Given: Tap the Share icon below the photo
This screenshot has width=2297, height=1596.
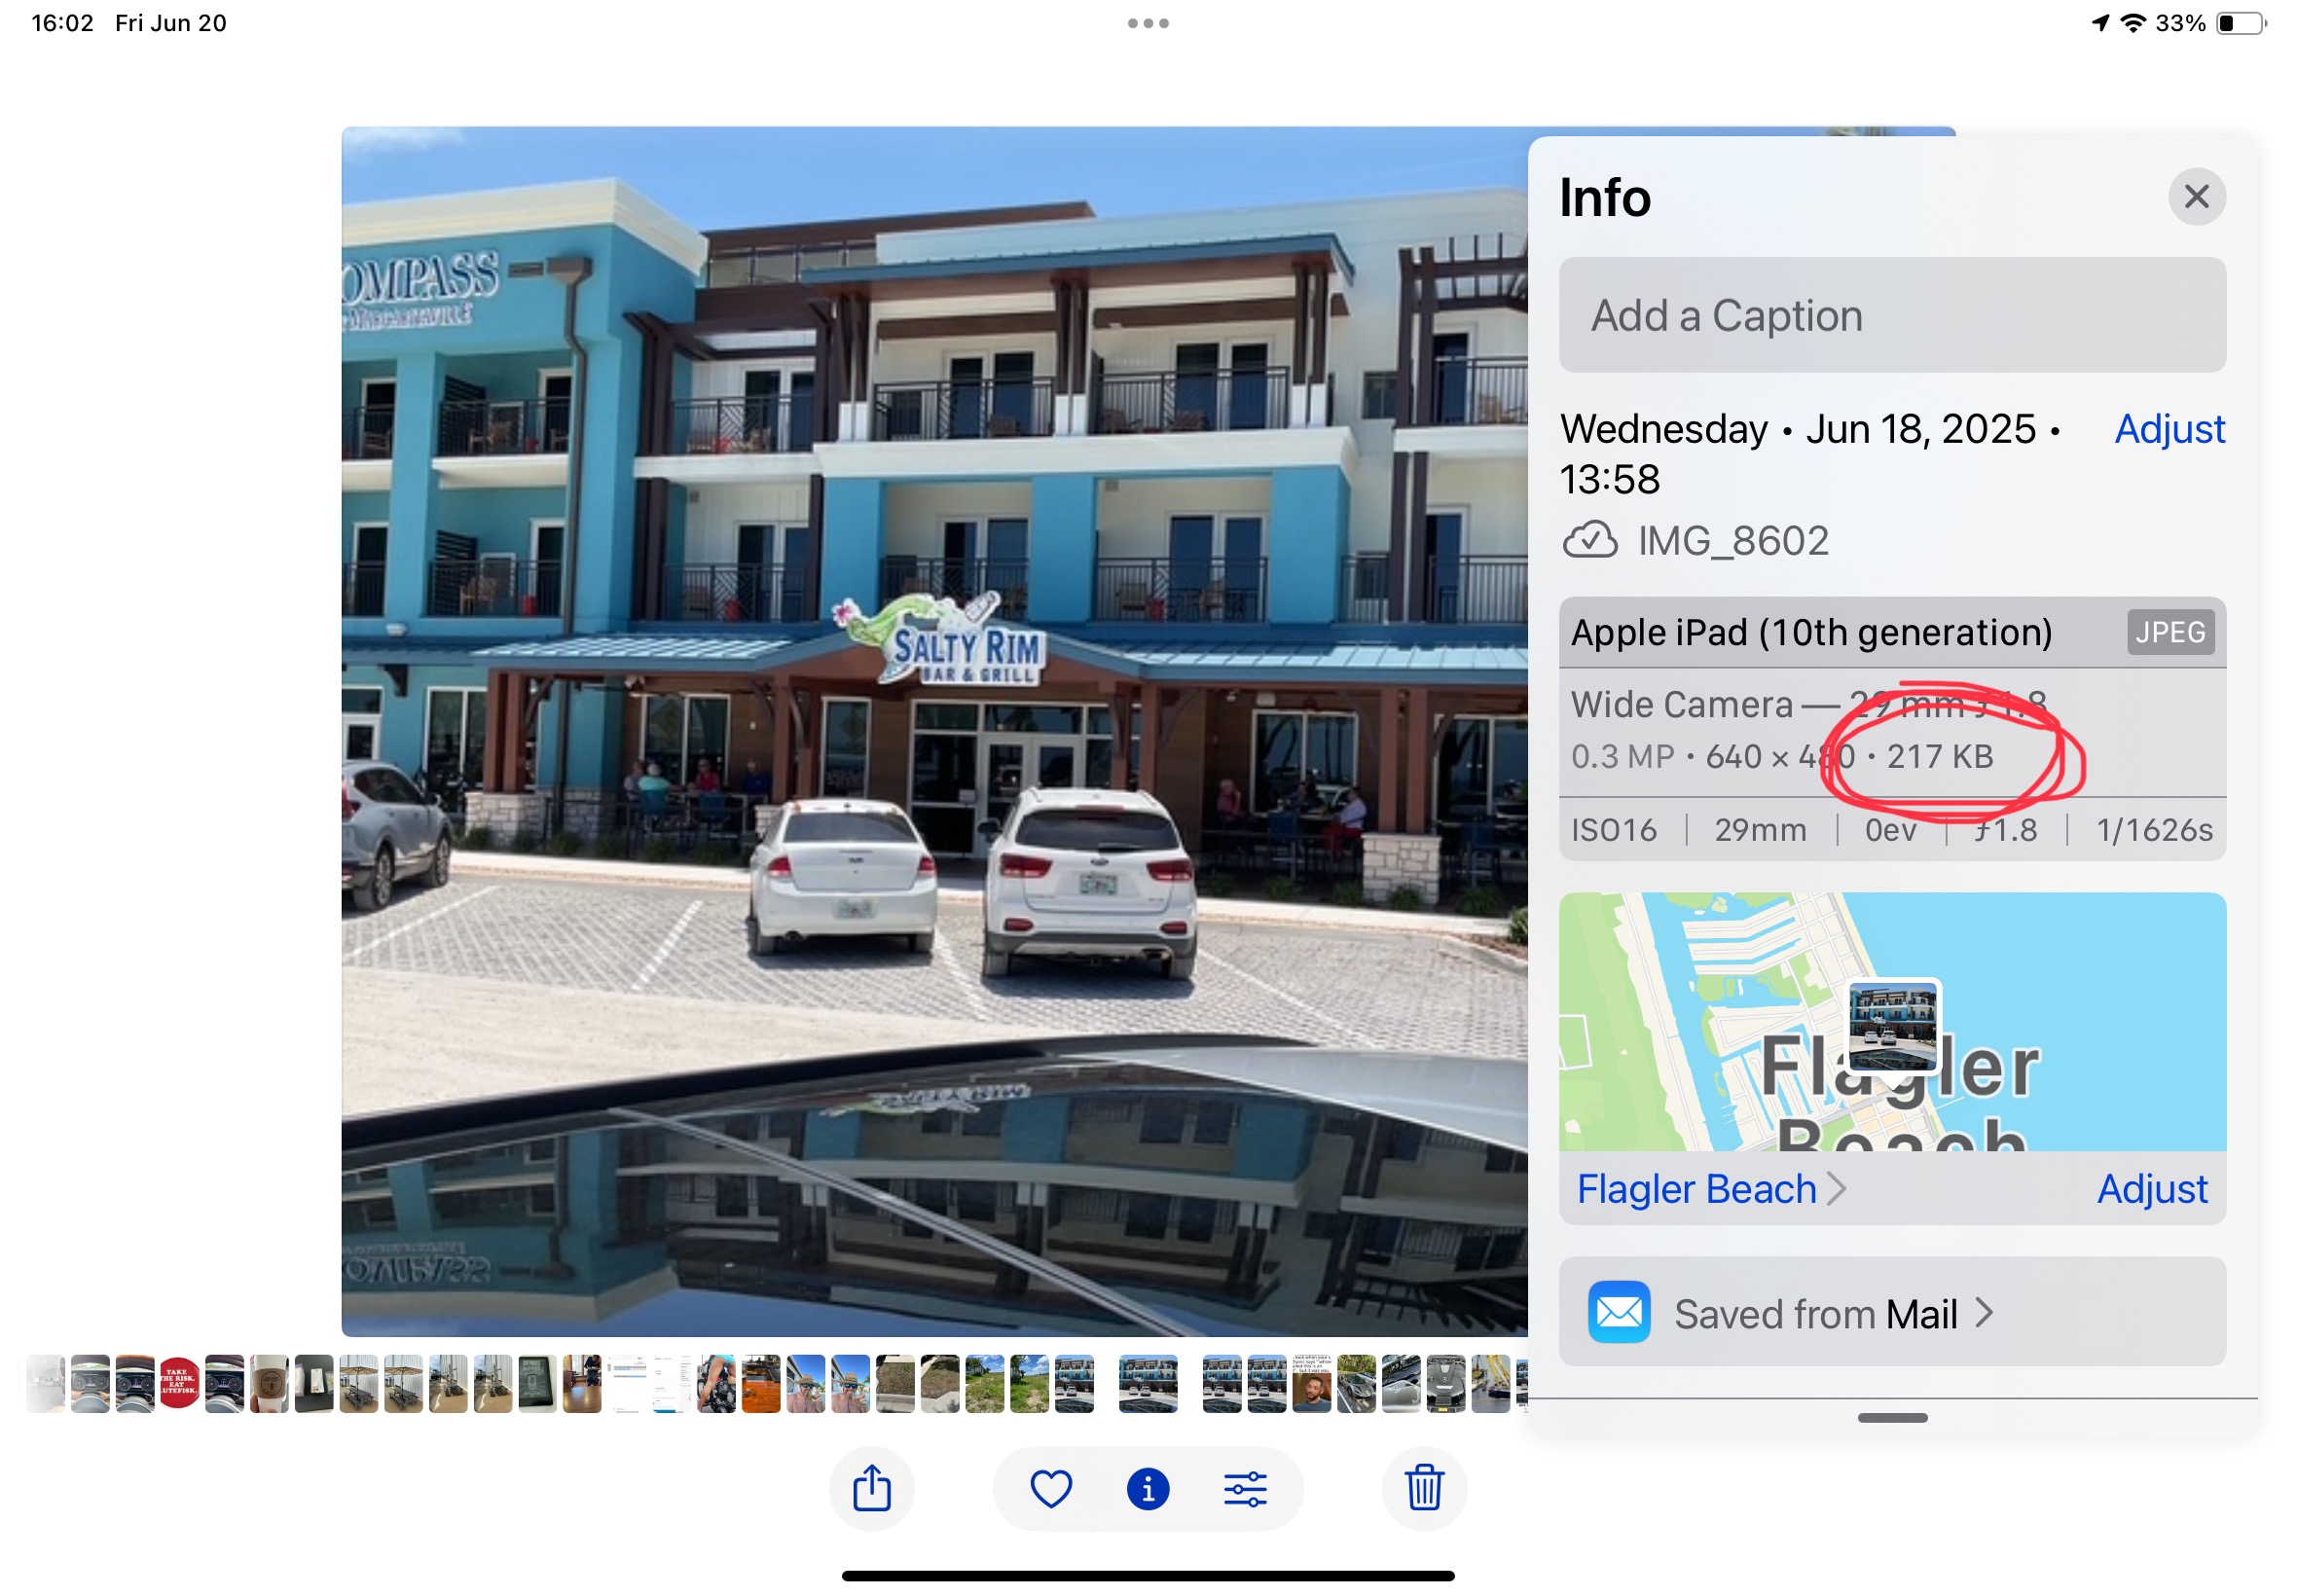Looking at the screenshot, I should point(871,1489).
